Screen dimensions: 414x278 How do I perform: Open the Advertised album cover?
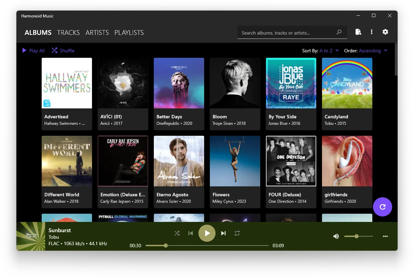tap(67, 83)
